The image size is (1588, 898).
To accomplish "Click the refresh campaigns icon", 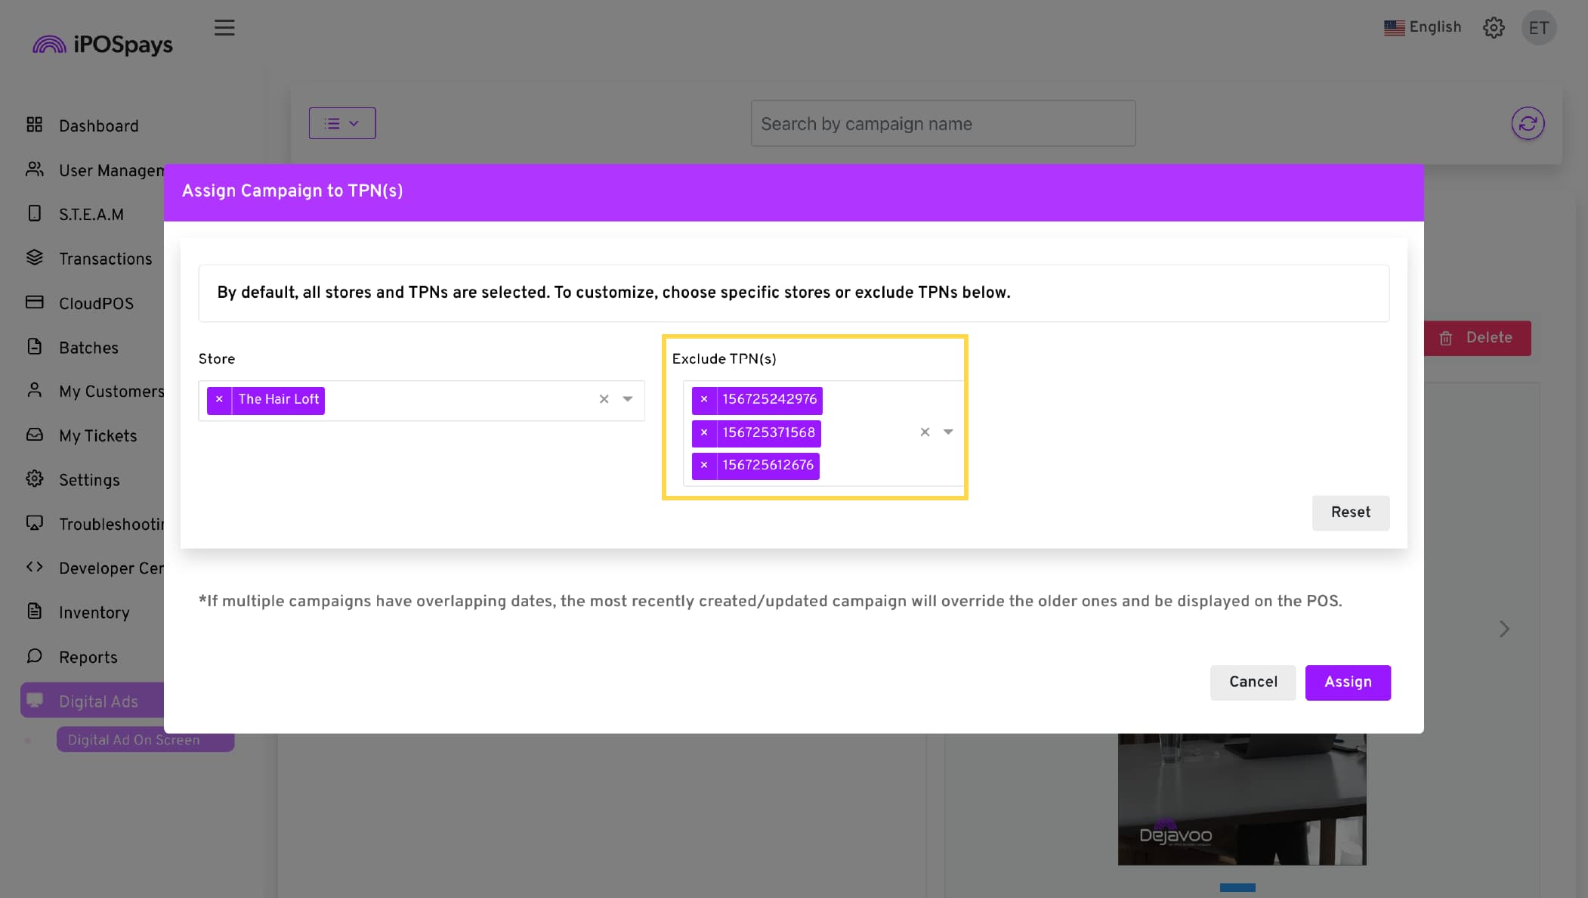I will coord(1527,123).
